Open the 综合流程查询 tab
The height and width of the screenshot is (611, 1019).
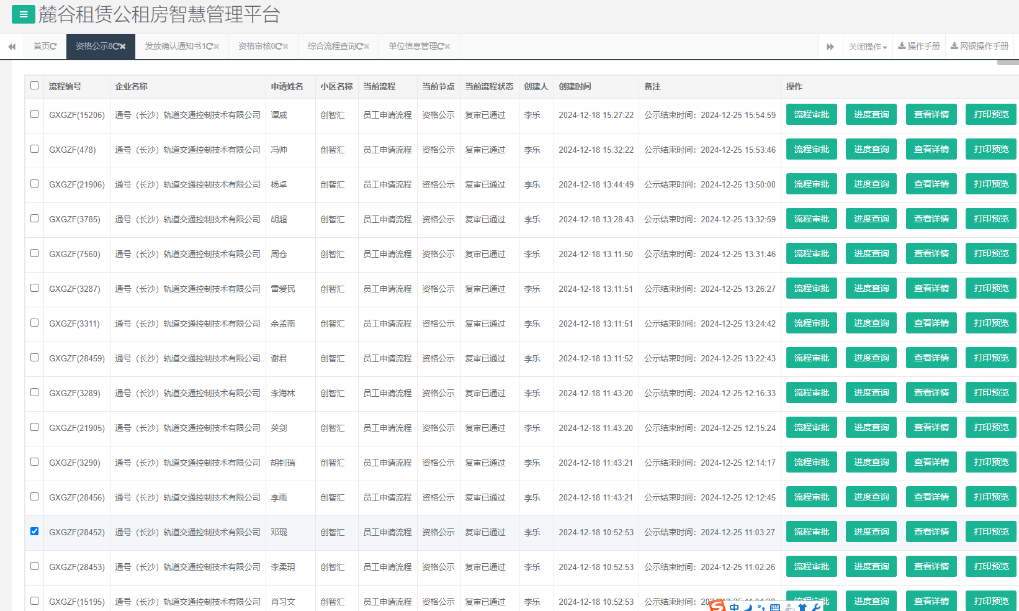(334, 46)
